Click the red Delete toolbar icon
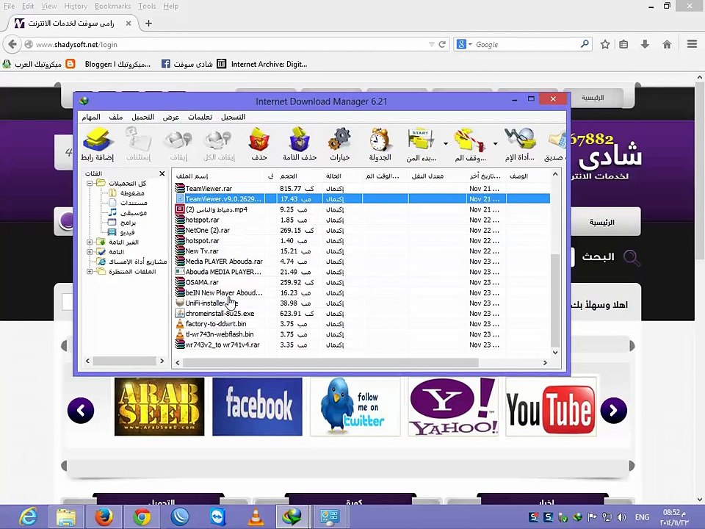The width and height of the screenshot is (705, 529). tap(259, 143)
